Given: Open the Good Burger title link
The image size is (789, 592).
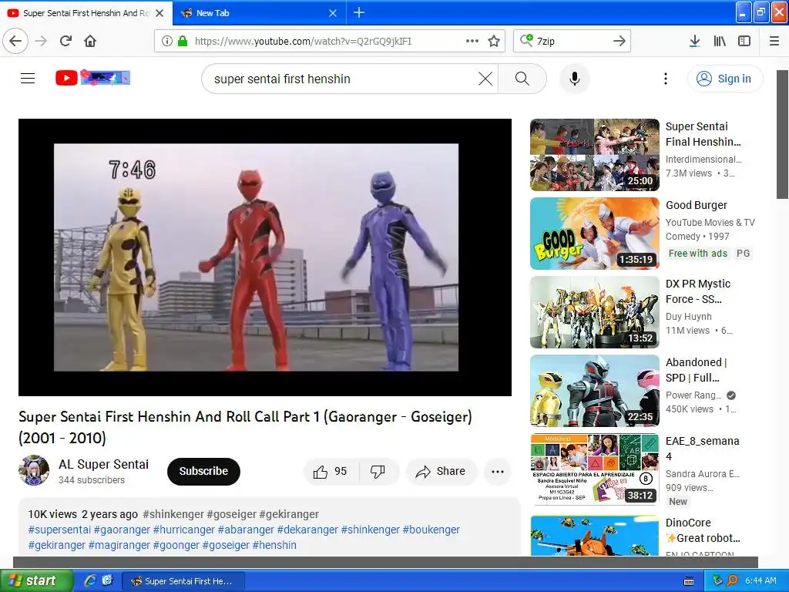Looking at the screenshot, I should coord(697,205).
